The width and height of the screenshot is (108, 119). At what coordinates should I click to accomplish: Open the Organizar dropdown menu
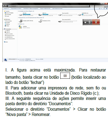pyautogui.click(x=6, y=9)
